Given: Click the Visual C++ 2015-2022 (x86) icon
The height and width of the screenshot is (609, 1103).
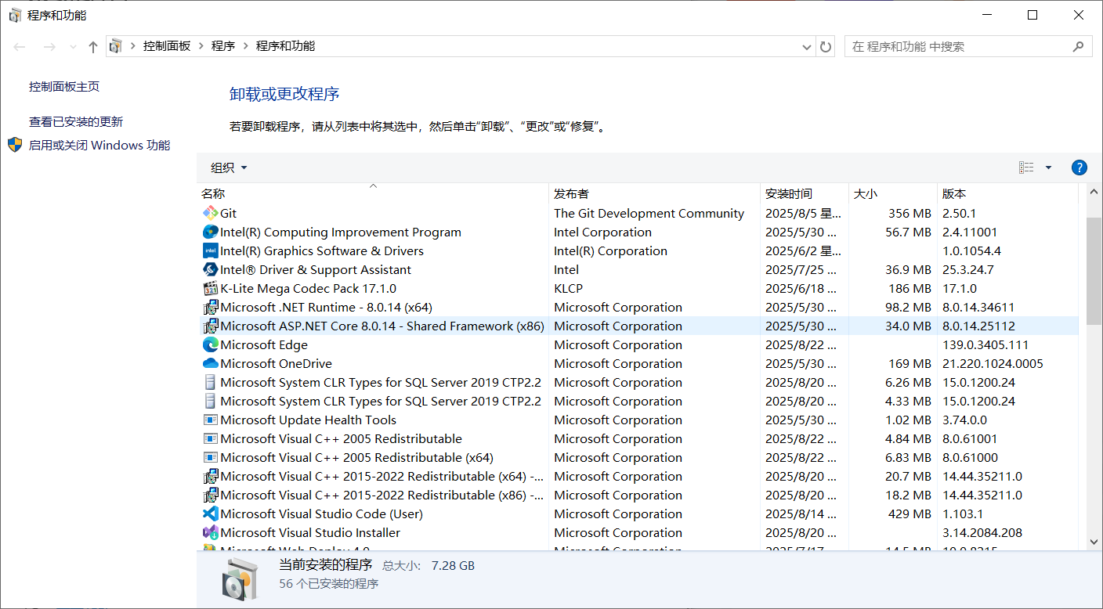Looking at the screenshot, I should pos(210,495).
